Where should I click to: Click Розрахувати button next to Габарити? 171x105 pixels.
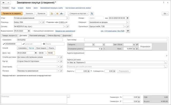(145, 47)
